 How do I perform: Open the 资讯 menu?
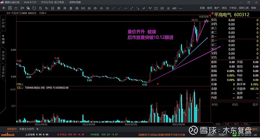point(224,8)
